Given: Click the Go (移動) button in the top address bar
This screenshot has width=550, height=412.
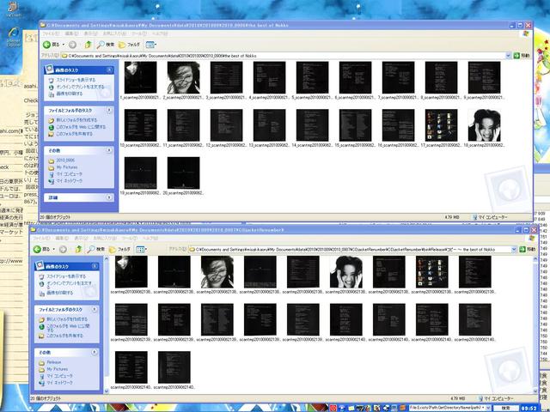Looking at the screenshot, I should (x=522, y=55).
